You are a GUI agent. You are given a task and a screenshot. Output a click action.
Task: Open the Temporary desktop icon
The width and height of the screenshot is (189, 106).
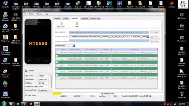(5, 38)
